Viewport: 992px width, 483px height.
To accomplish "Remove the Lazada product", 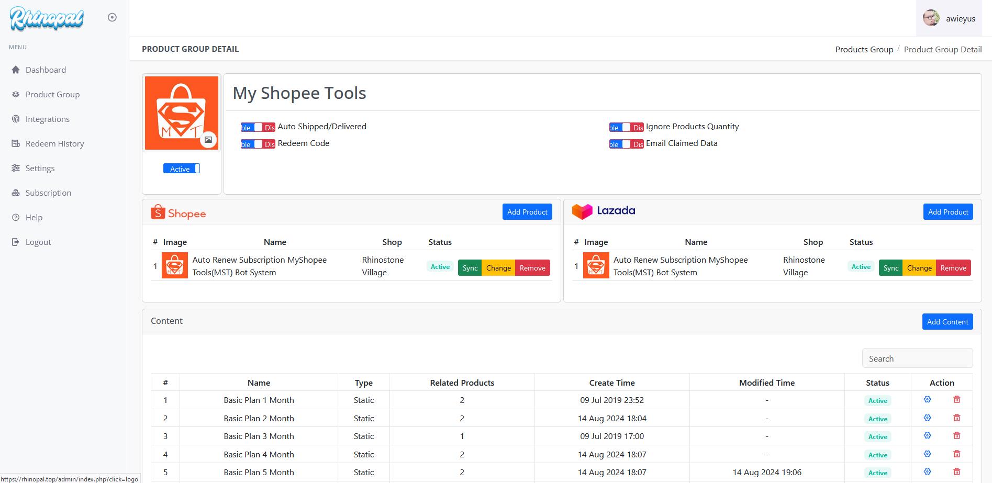I will (953, 268).
